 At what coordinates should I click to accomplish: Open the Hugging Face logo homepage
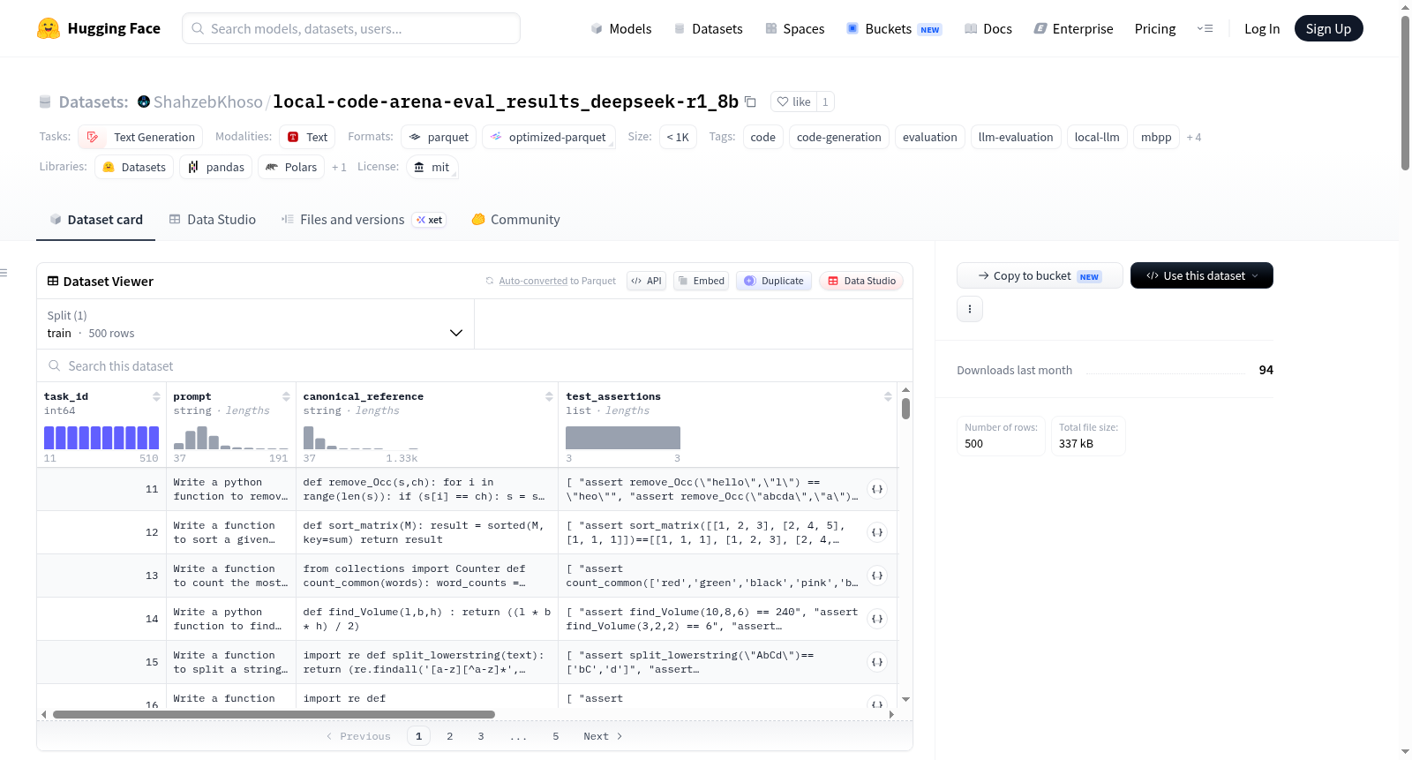pos(99,28)
